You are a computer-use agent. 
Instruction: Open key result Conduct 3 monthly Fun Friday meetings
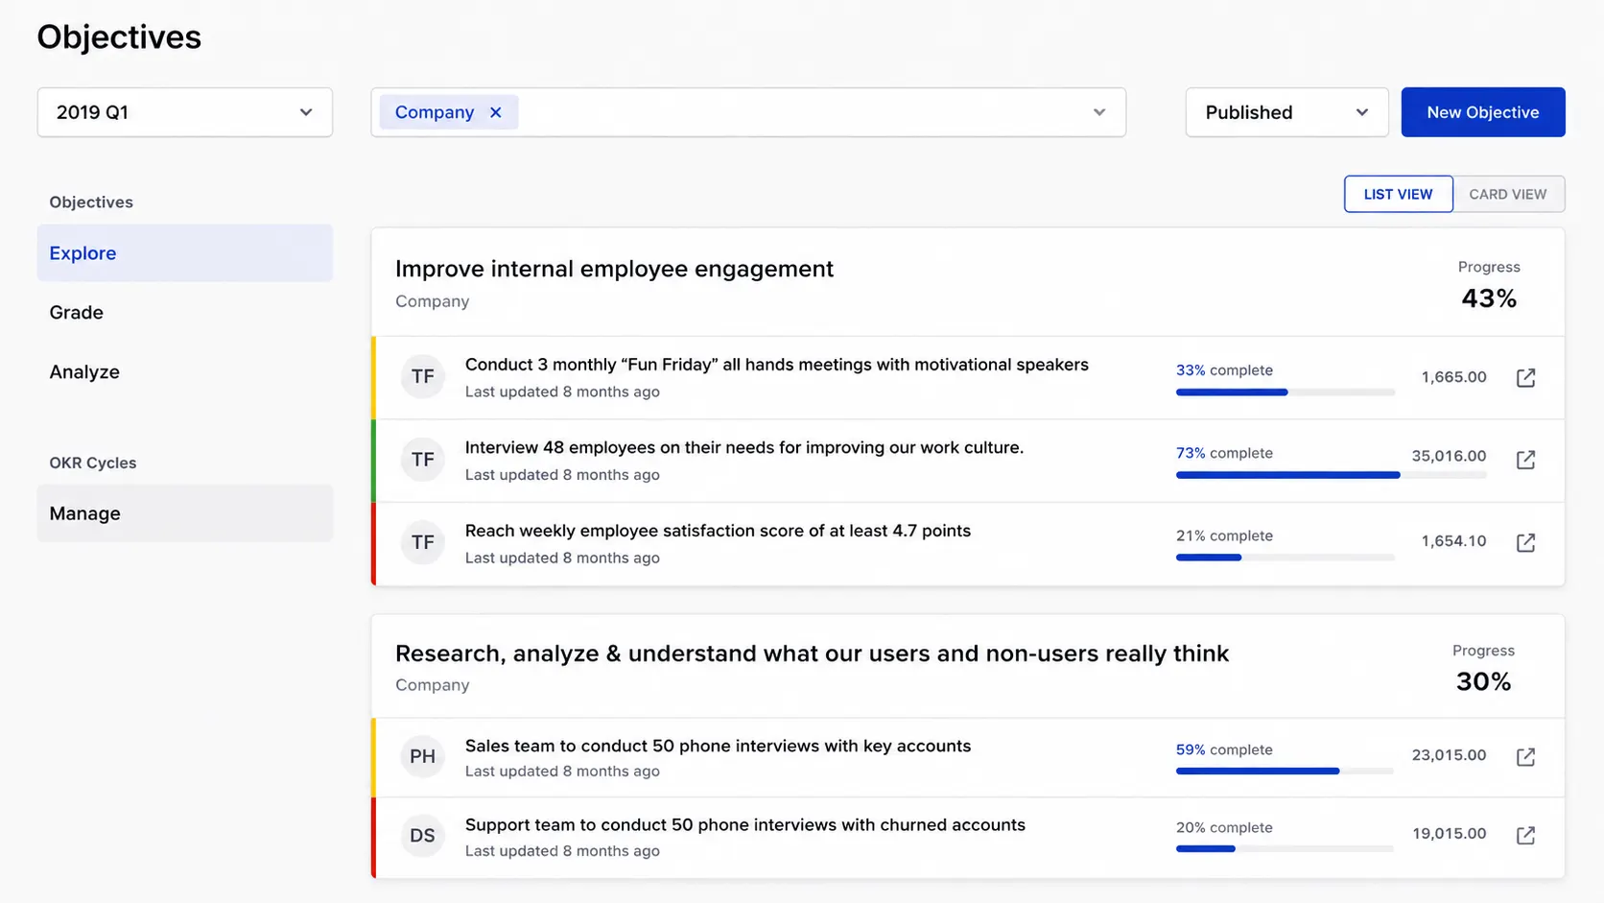(x=776, y=365)
